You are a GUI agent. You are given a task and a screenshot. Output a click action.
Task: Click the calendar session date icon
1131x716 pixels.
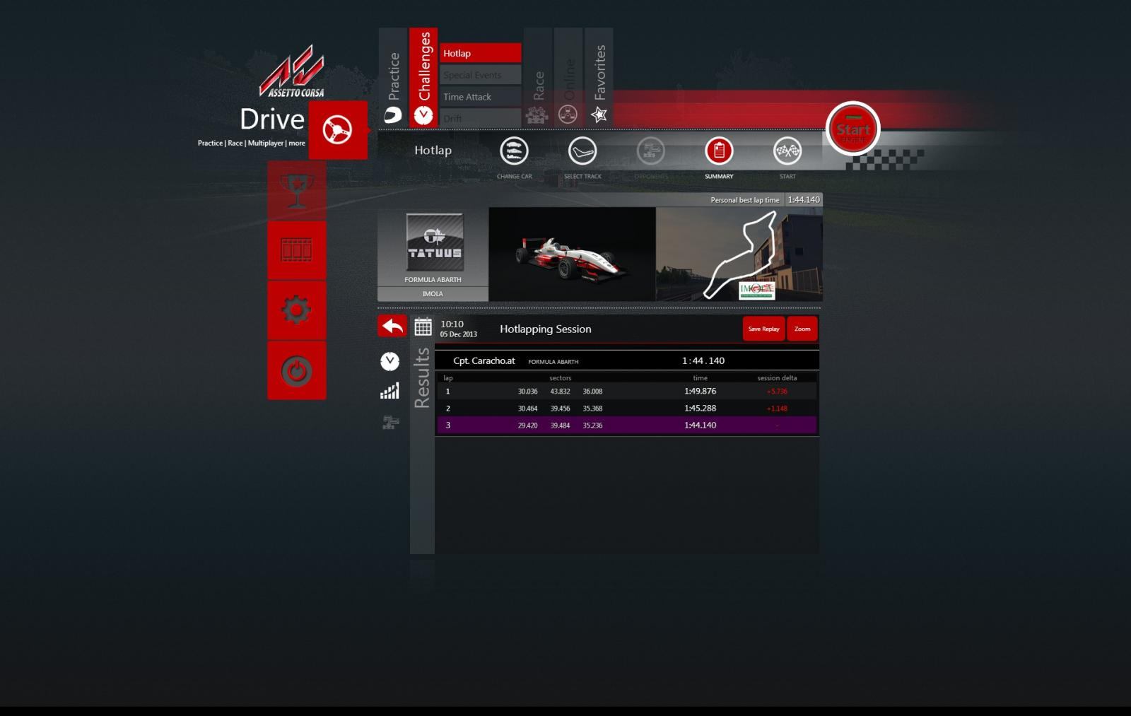[x=423, y=327]
